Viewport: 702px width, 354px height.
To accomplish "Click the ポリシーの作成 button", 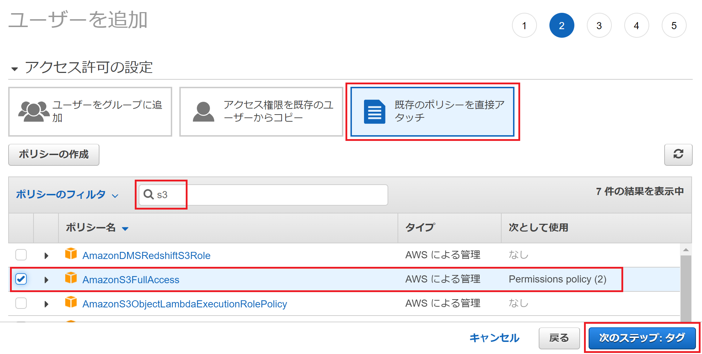I will [x=54, y=154].
